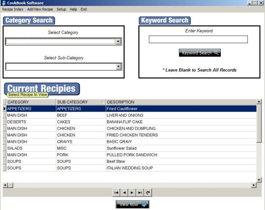This screenshot has width=265, height=210.
Task: Click the SALADS category cell
Action: pos(31,148)
